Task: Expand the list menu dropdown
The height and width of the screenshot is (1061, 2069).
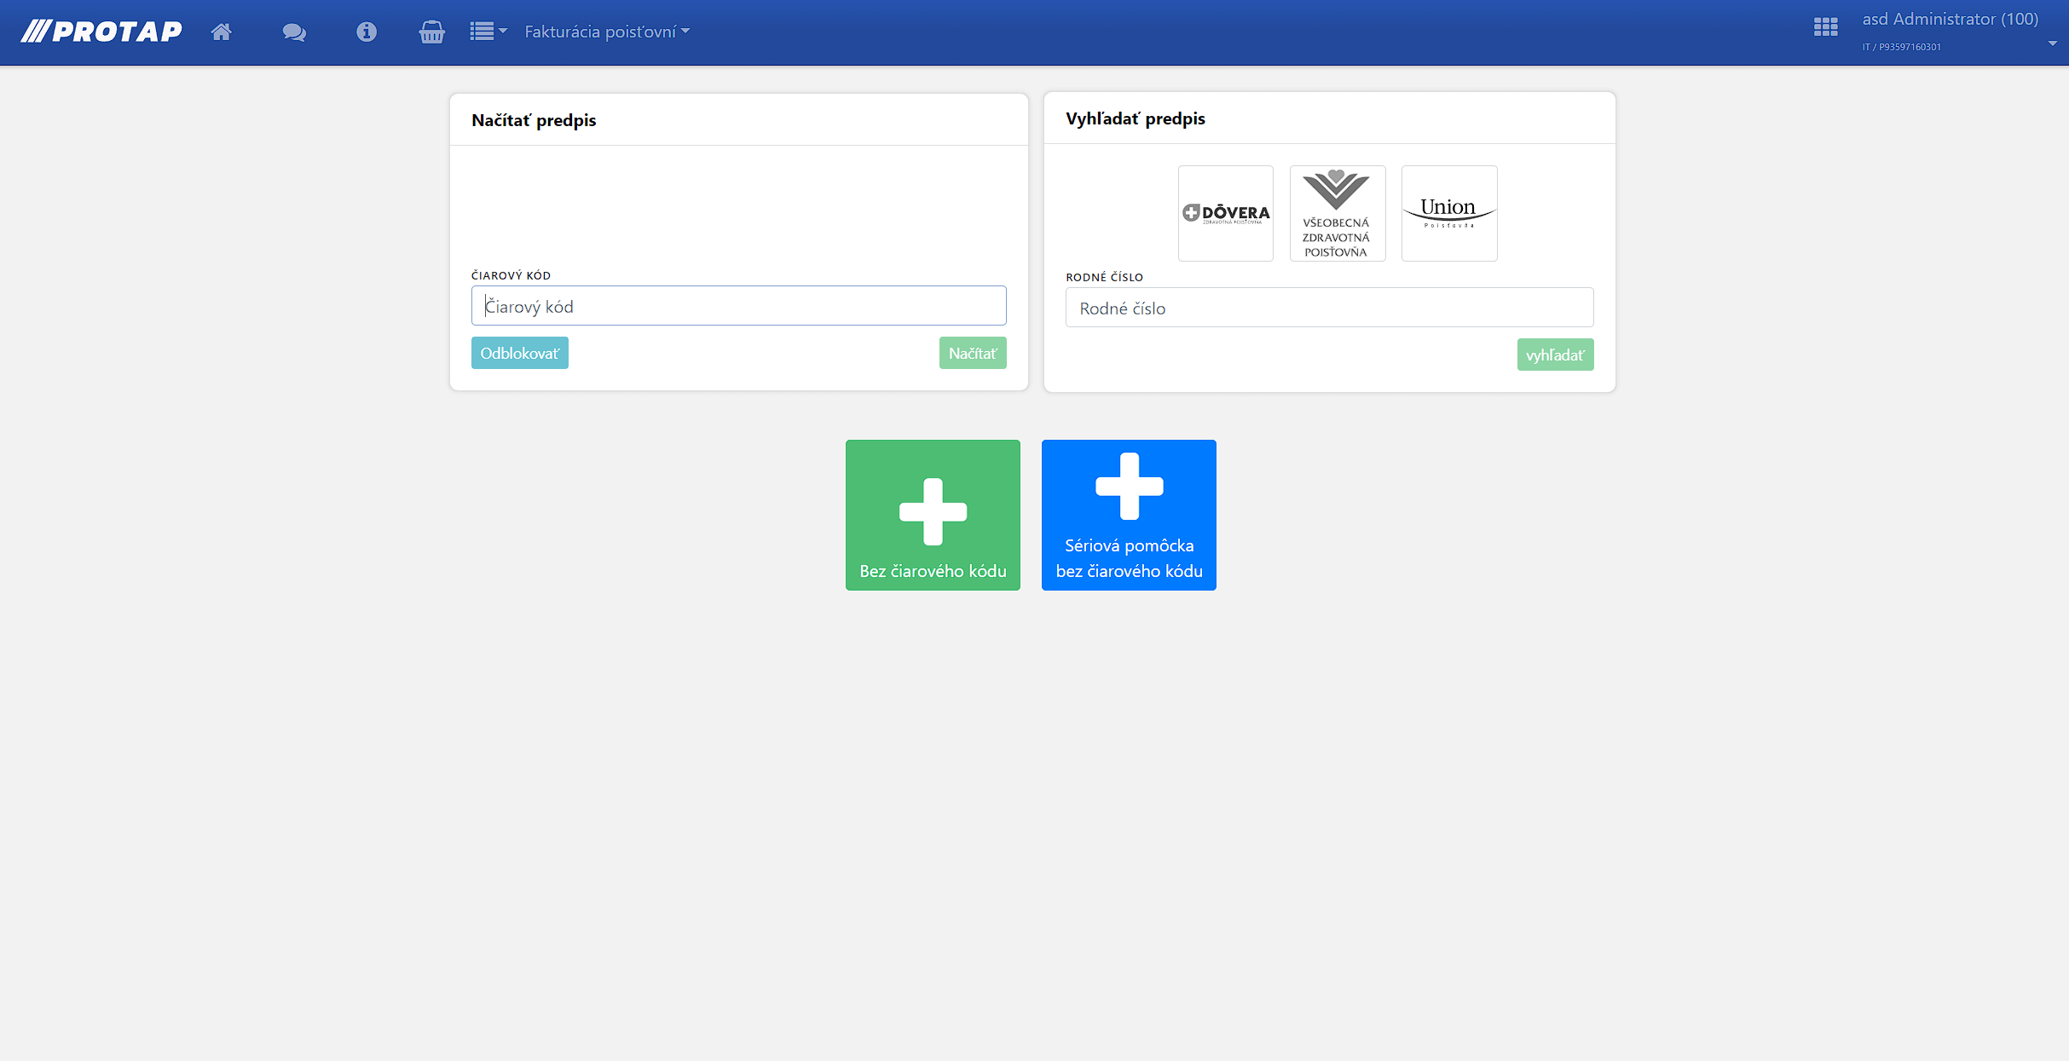Action: coord(488,32)
